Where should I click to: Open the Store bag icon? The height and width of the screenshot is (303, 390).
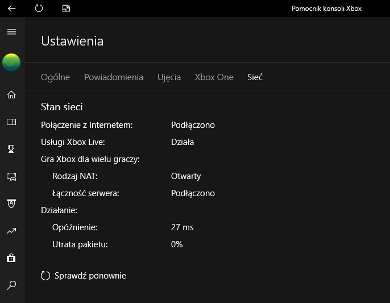(x=11, y=258)
